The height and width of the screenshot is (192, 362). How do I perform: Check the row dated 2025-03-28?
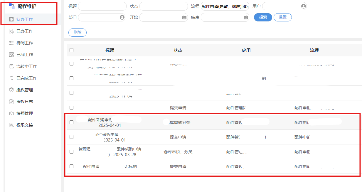point(71,151)
